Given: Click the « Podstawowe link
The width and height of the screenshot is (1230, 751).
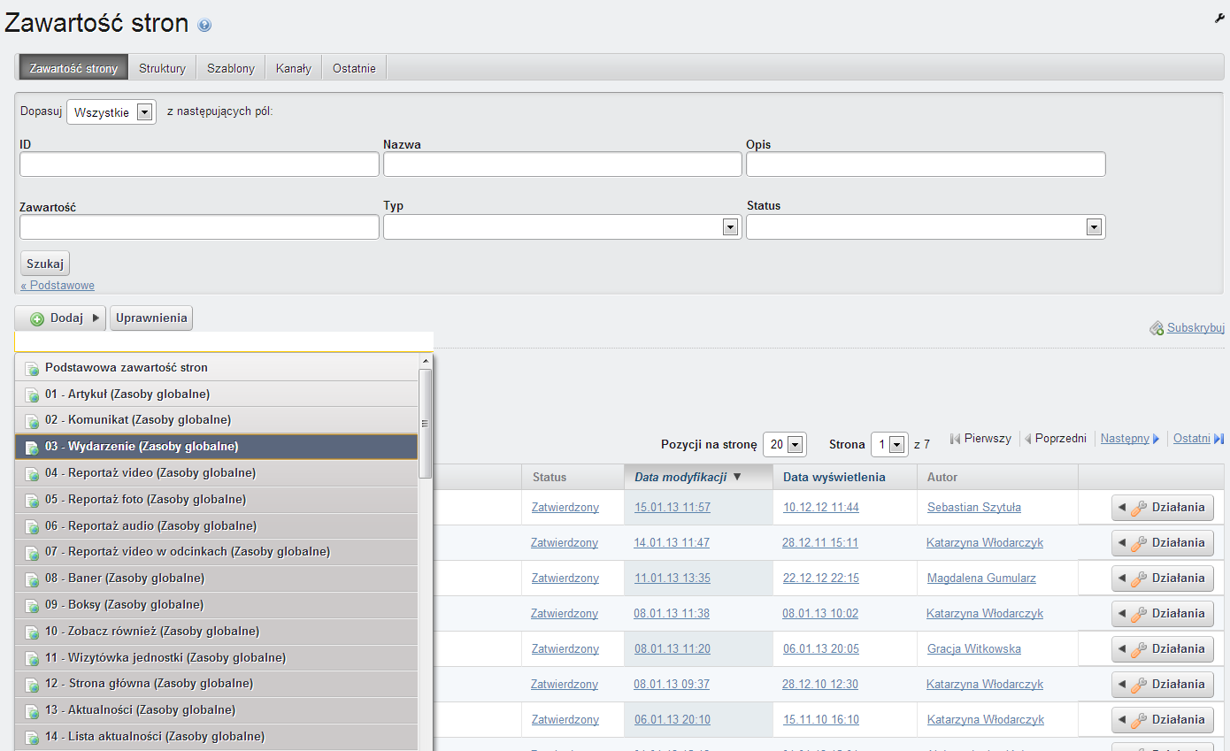Looking at the screenshot, I should click(58, 286).
